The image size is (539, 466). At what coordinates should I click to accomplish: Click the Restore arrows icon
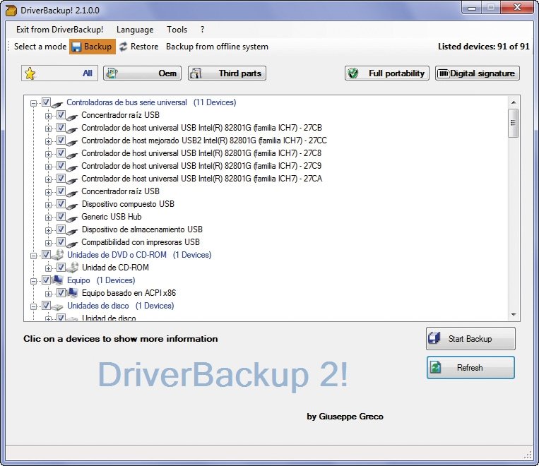click(123, 47)
